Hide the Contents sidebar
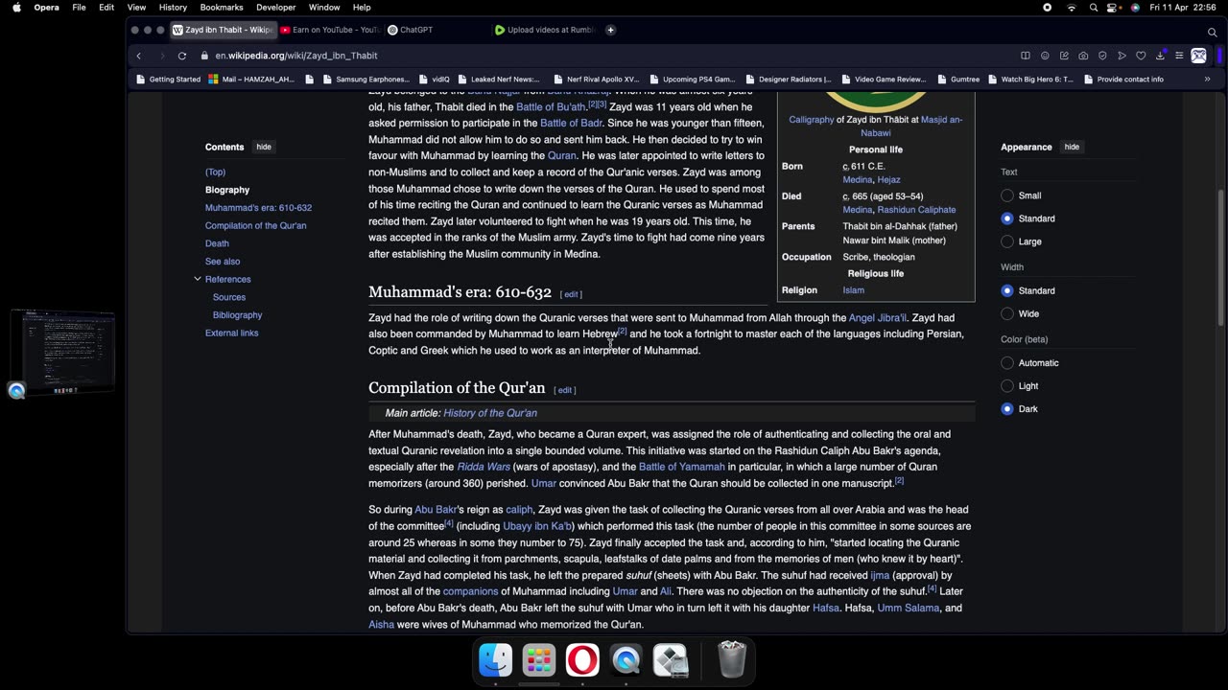 coord(264,147)
